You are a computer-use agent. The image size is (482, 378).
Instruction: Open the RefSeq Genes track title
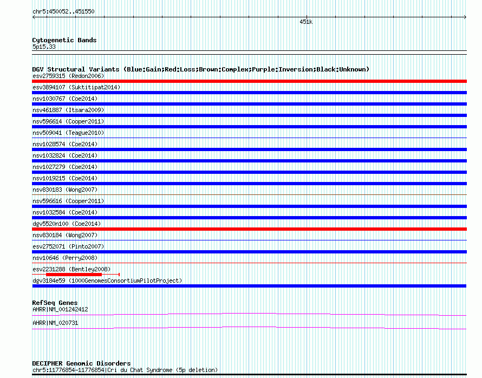coord(55,303)
